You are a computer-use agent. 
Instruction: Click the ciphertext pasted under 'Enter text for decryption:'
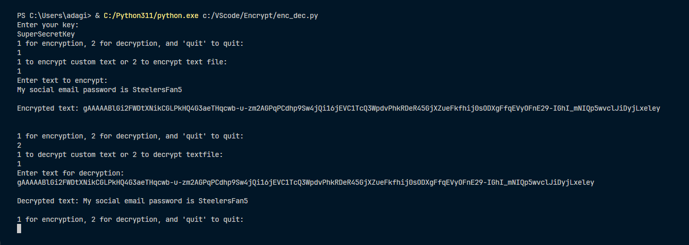(x=305, y=182)
